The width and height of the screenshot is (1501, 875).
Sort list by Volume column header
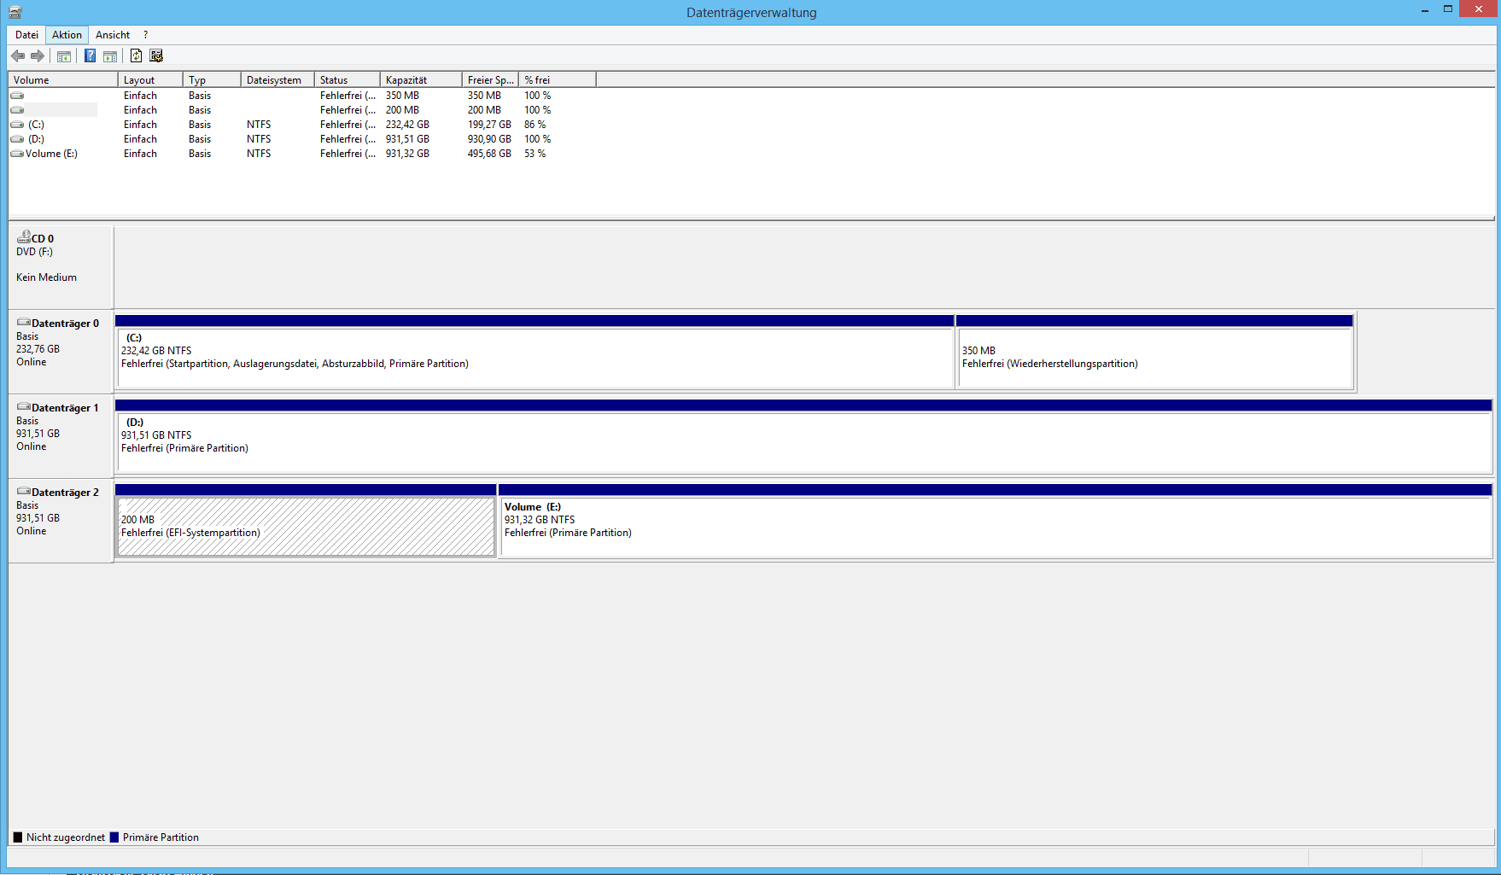[x=63, y=80]
